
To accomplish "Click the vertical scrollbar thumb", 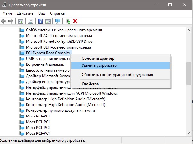I will pos(189,73).
